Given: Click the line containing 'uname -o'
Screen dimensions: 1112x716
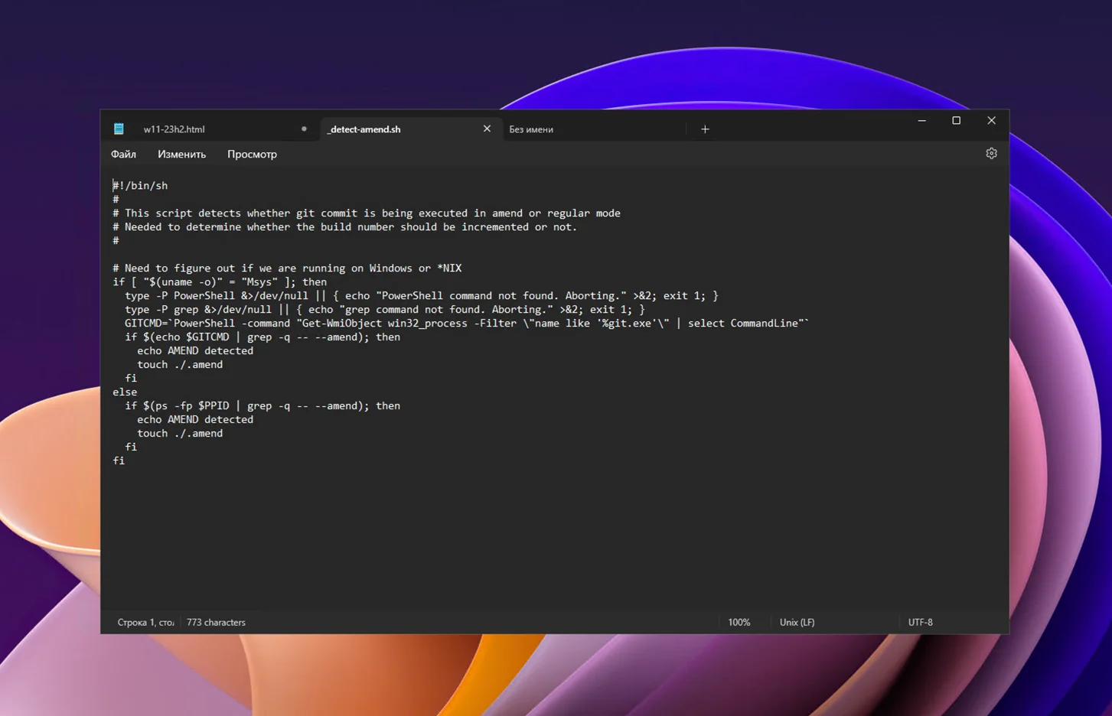Looking at the screenshot, I should point(220,282).
